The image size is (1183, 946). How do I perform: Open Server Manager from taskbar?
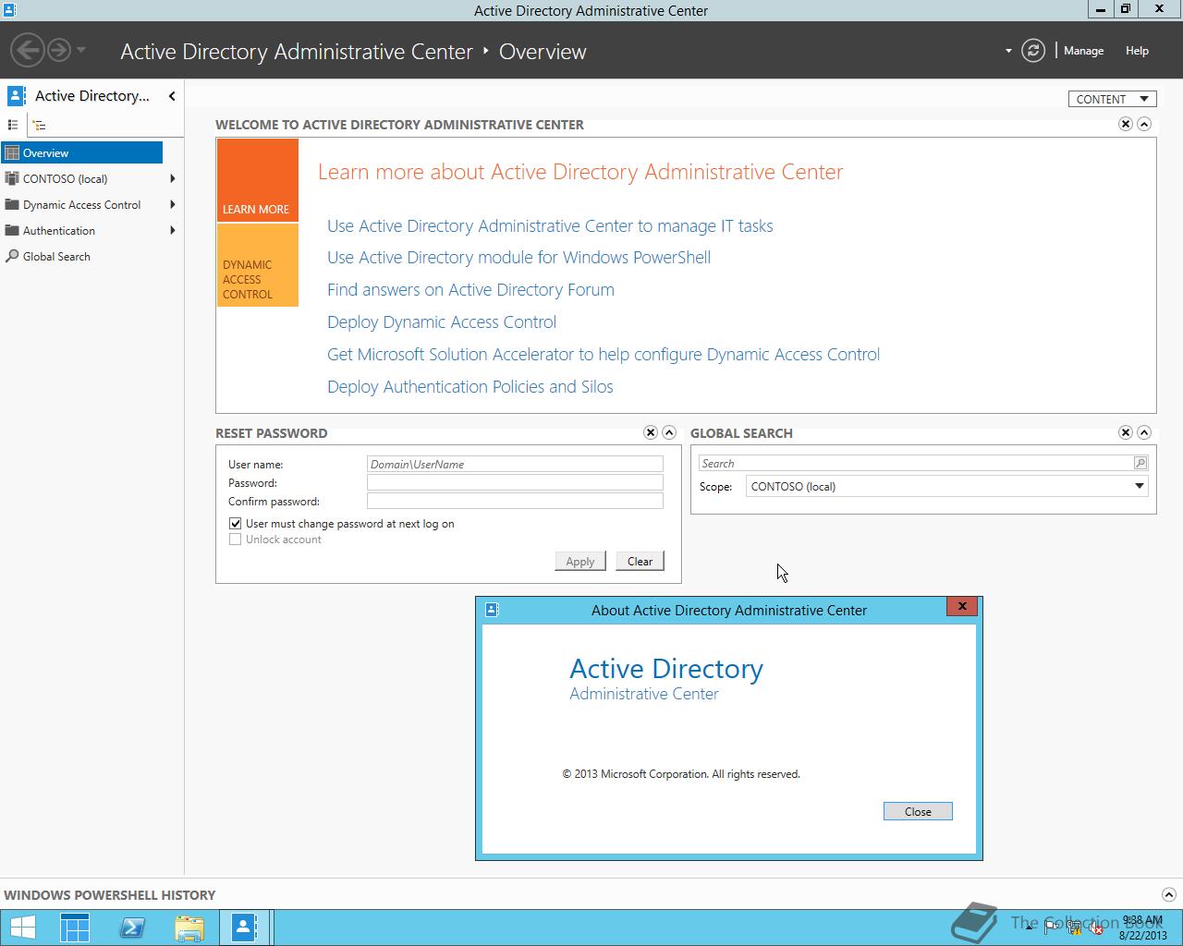point(75,928)
